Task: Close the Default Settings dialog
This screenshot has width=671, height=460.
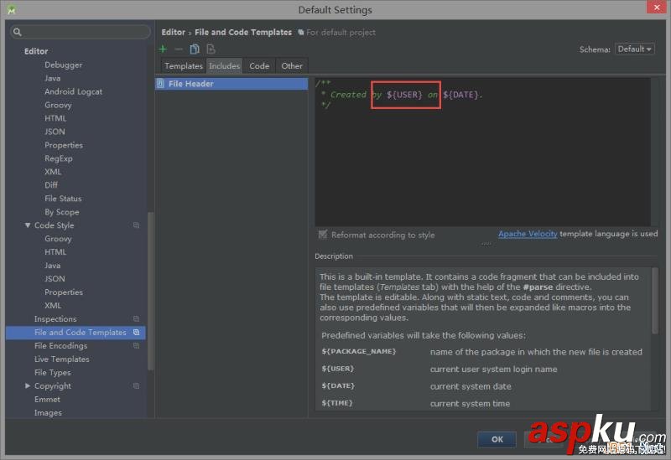Action: coord(657,8)
